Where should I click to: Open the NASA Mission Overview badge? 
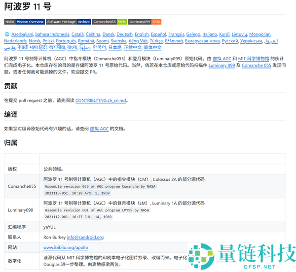click(x=24, y=22)
